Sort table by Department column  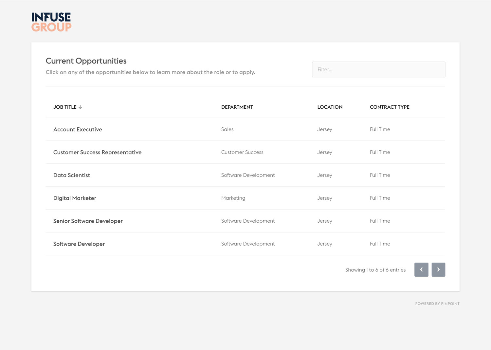point(237,107)
